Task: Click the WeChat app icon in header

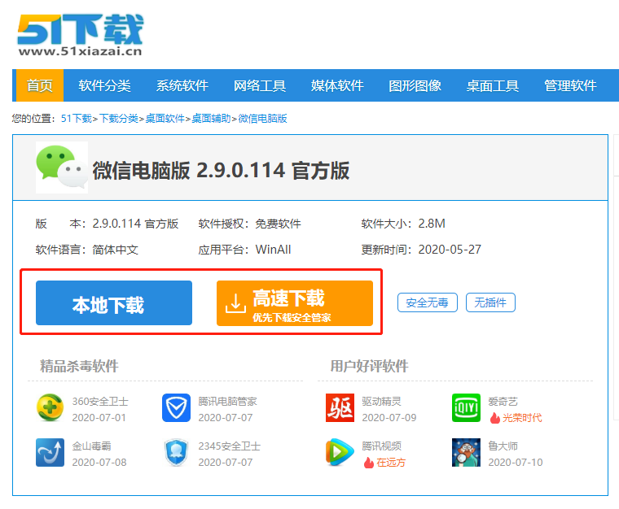Action: click(x=62, y=167)
